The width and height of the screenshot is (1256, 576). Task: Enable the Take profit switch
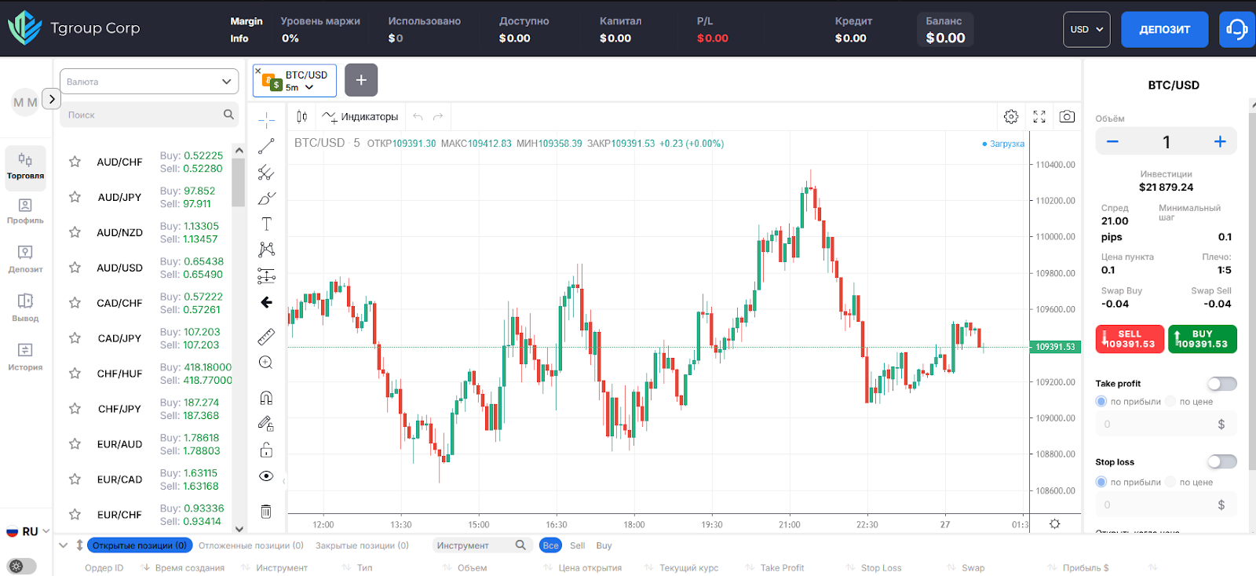pyautogui.click(x=1221, y=384)
